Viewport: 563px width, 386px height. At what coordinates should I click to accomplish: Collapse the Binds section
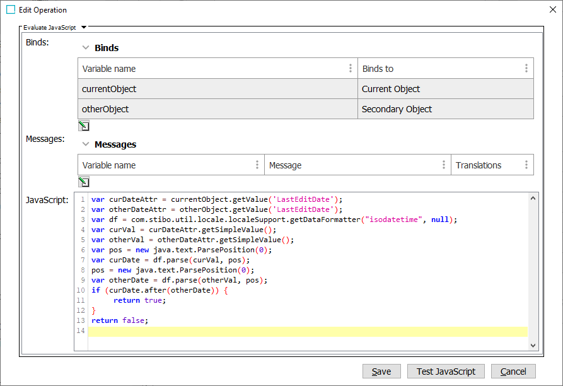86,48
